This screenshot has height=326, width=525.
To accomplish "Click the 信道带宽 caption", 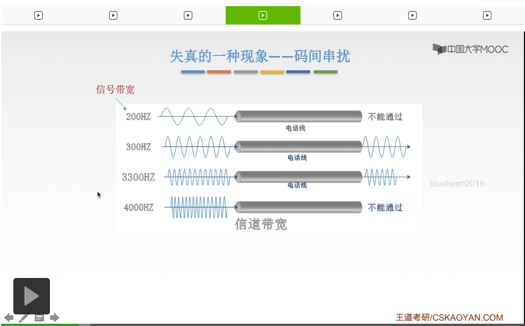I will tap(261, 224).
